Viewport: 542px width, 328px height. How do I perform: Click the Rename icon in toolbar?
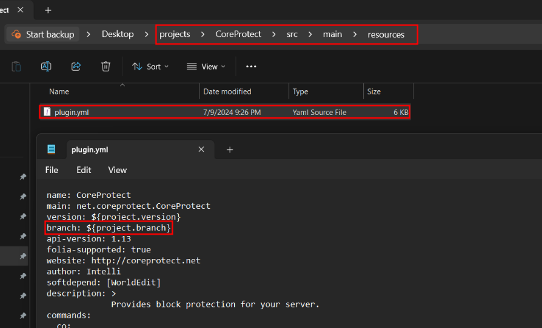point(46,67)
